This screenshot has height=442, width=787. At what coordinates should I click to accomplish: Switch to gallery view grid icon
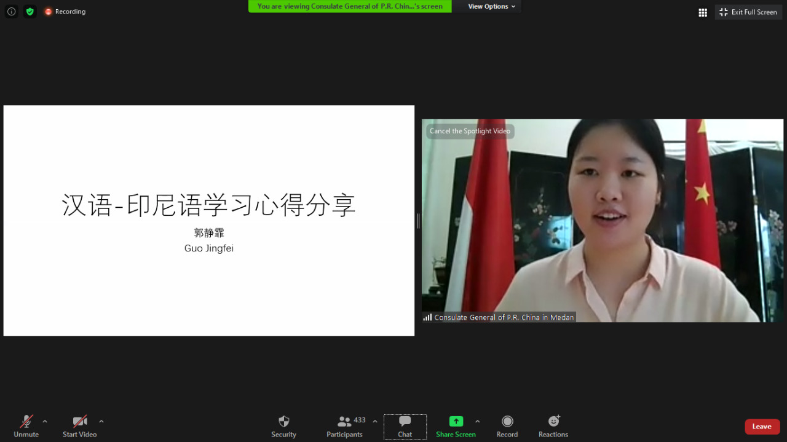coord(703,12)
